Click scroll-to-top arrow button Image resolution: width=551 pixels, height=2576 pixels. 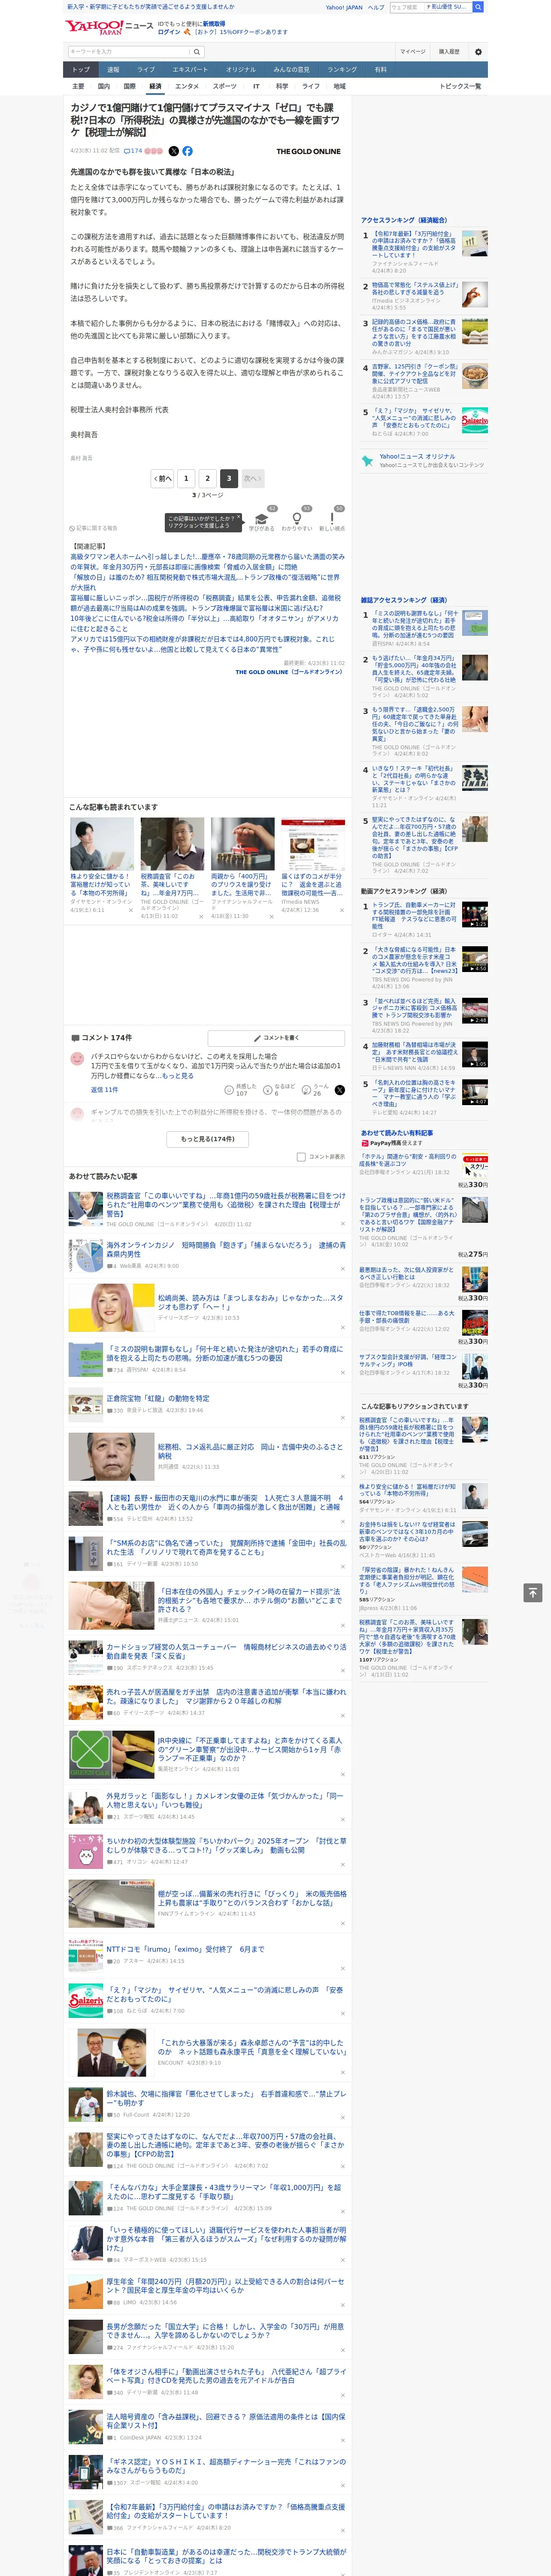[533, 1592]
